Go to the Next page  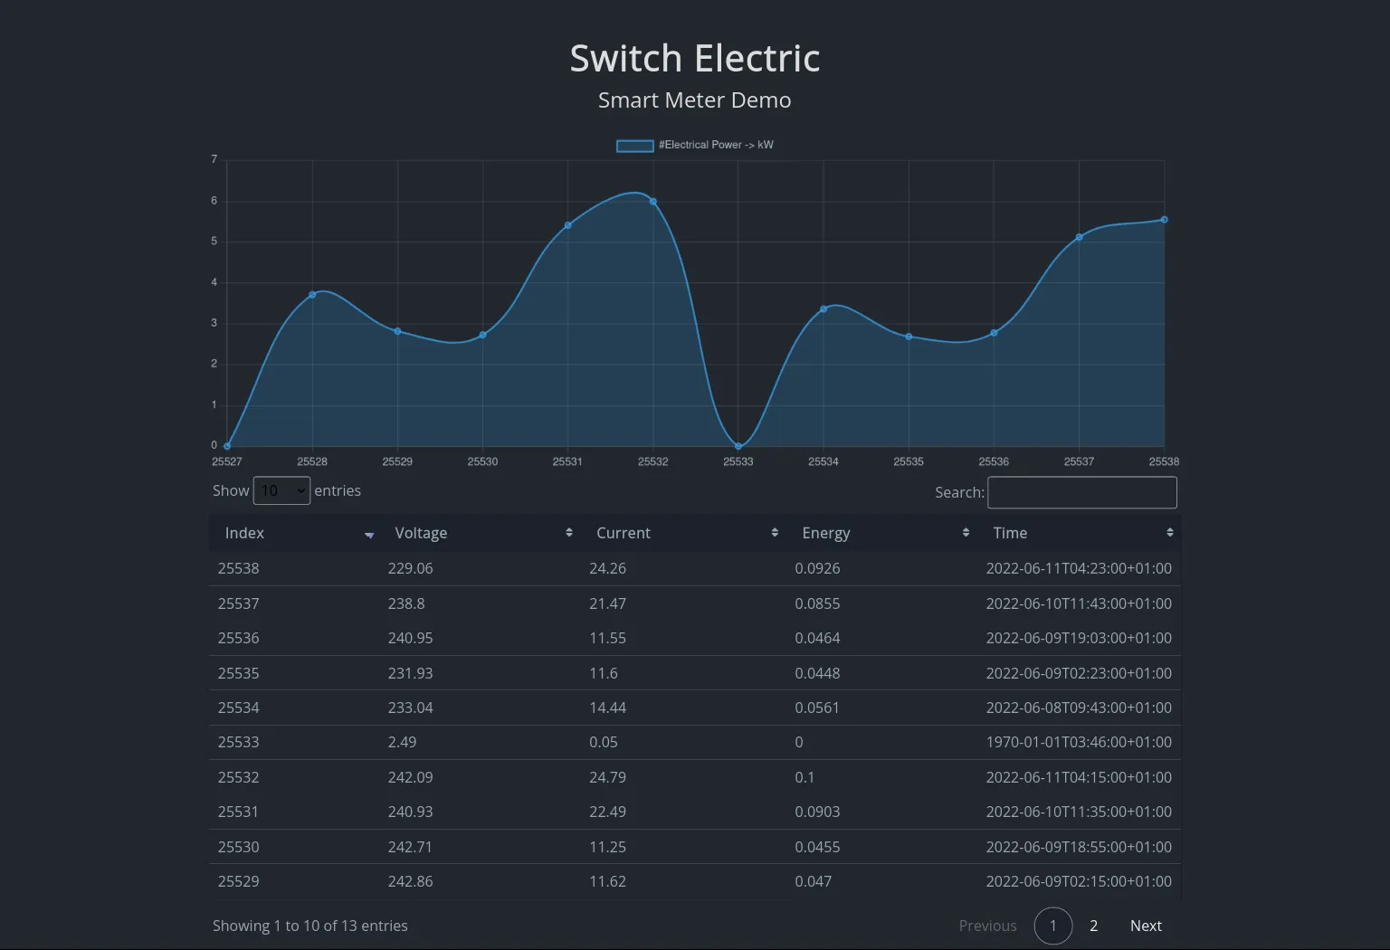(1146, 926)
